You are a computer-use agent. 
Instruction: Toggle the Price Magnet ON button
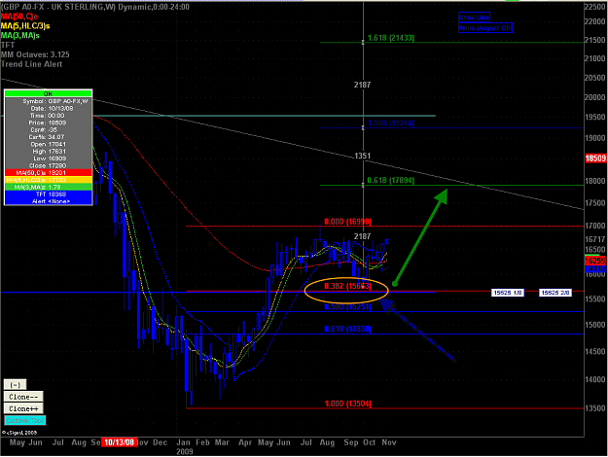485,28
